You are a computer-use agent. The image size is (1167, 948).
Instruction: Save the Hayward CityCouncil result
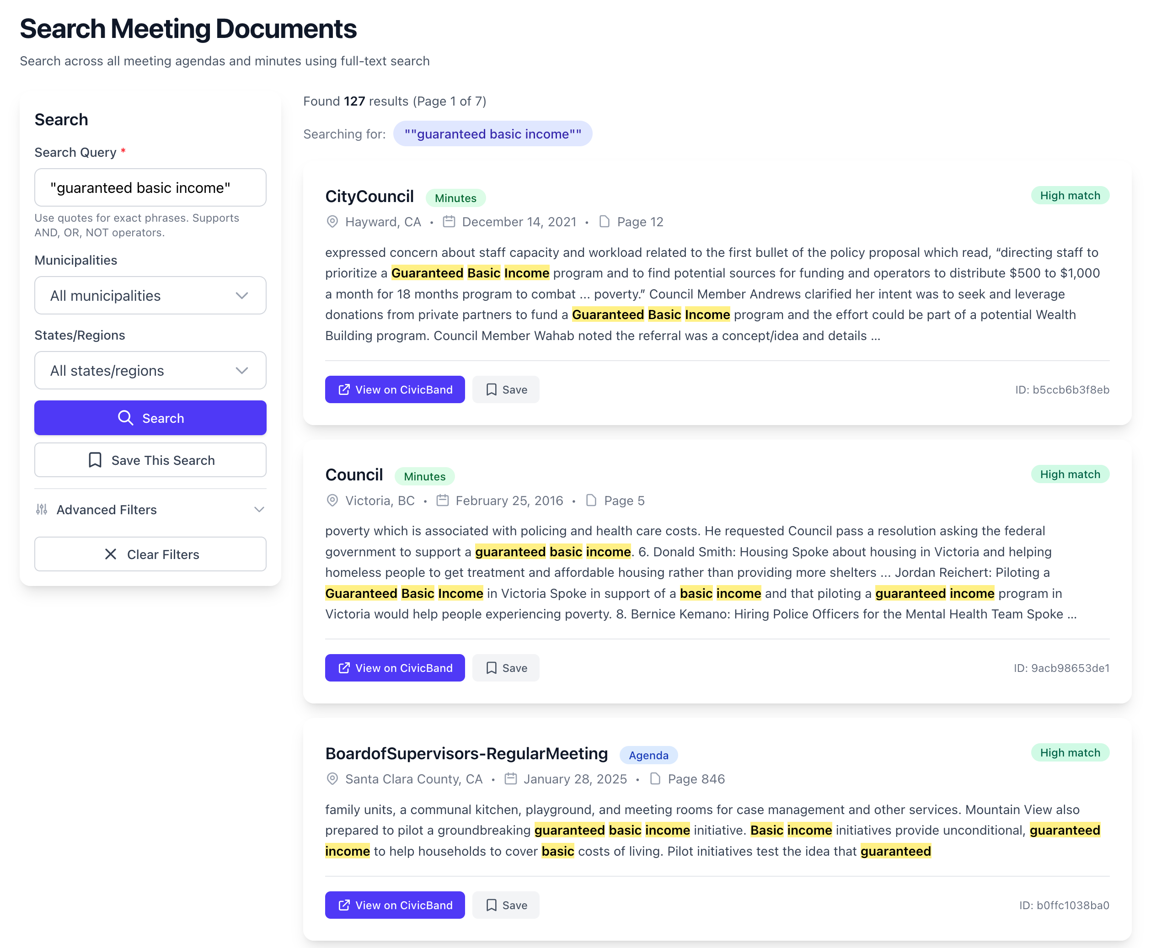click(x=506, y=389)
